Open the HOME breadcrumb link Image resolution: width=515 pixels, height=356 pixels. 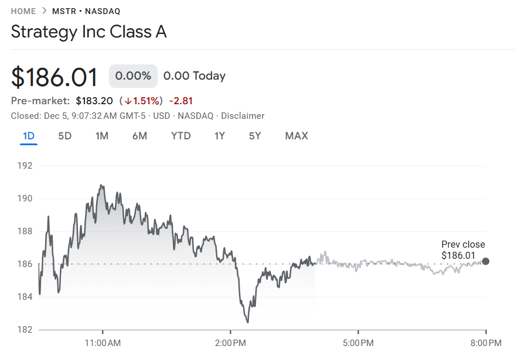click(x=23, y=11)
